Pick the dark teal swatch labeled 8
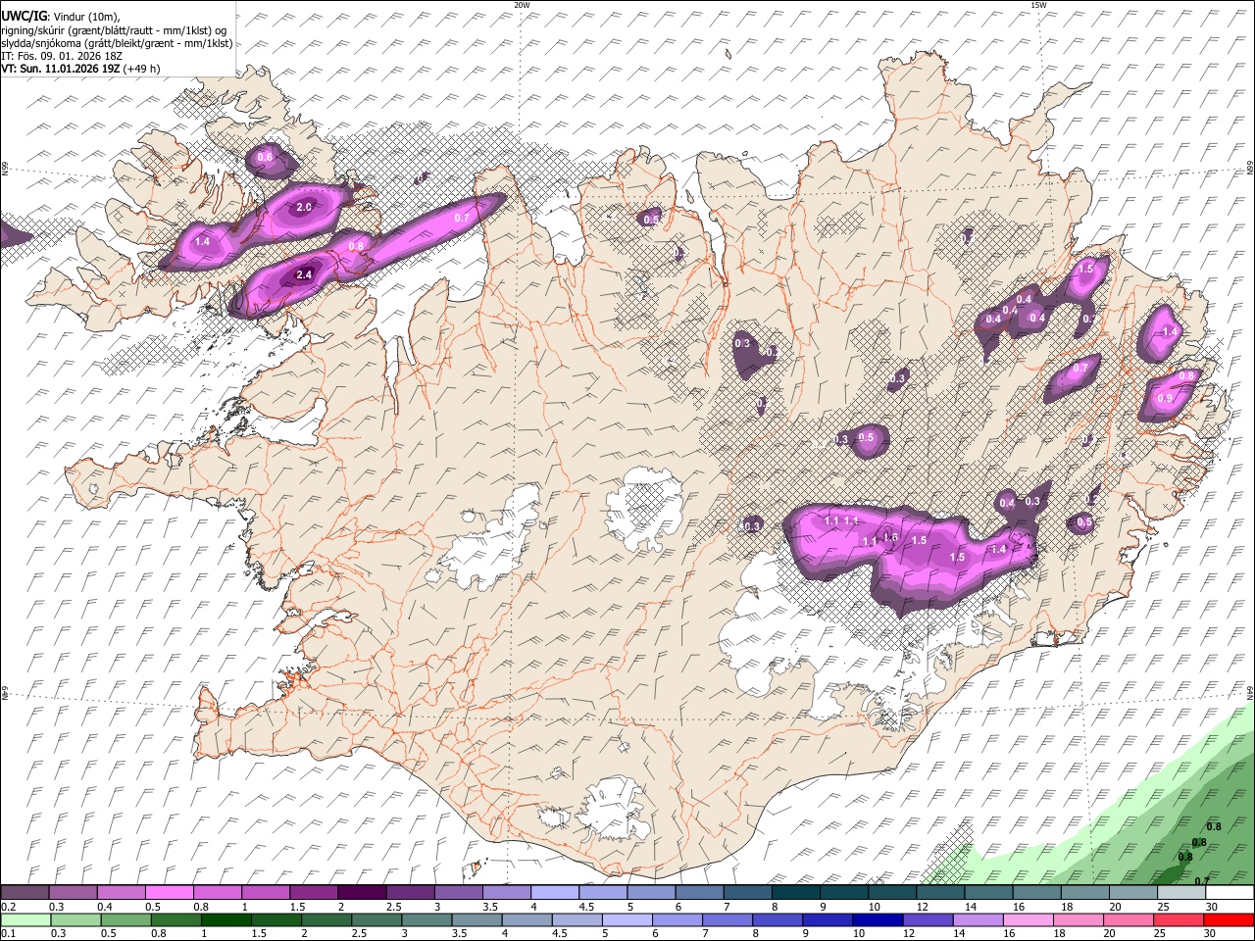Image resolution: width=1255 pixels, height=941 pixels. 795,893
